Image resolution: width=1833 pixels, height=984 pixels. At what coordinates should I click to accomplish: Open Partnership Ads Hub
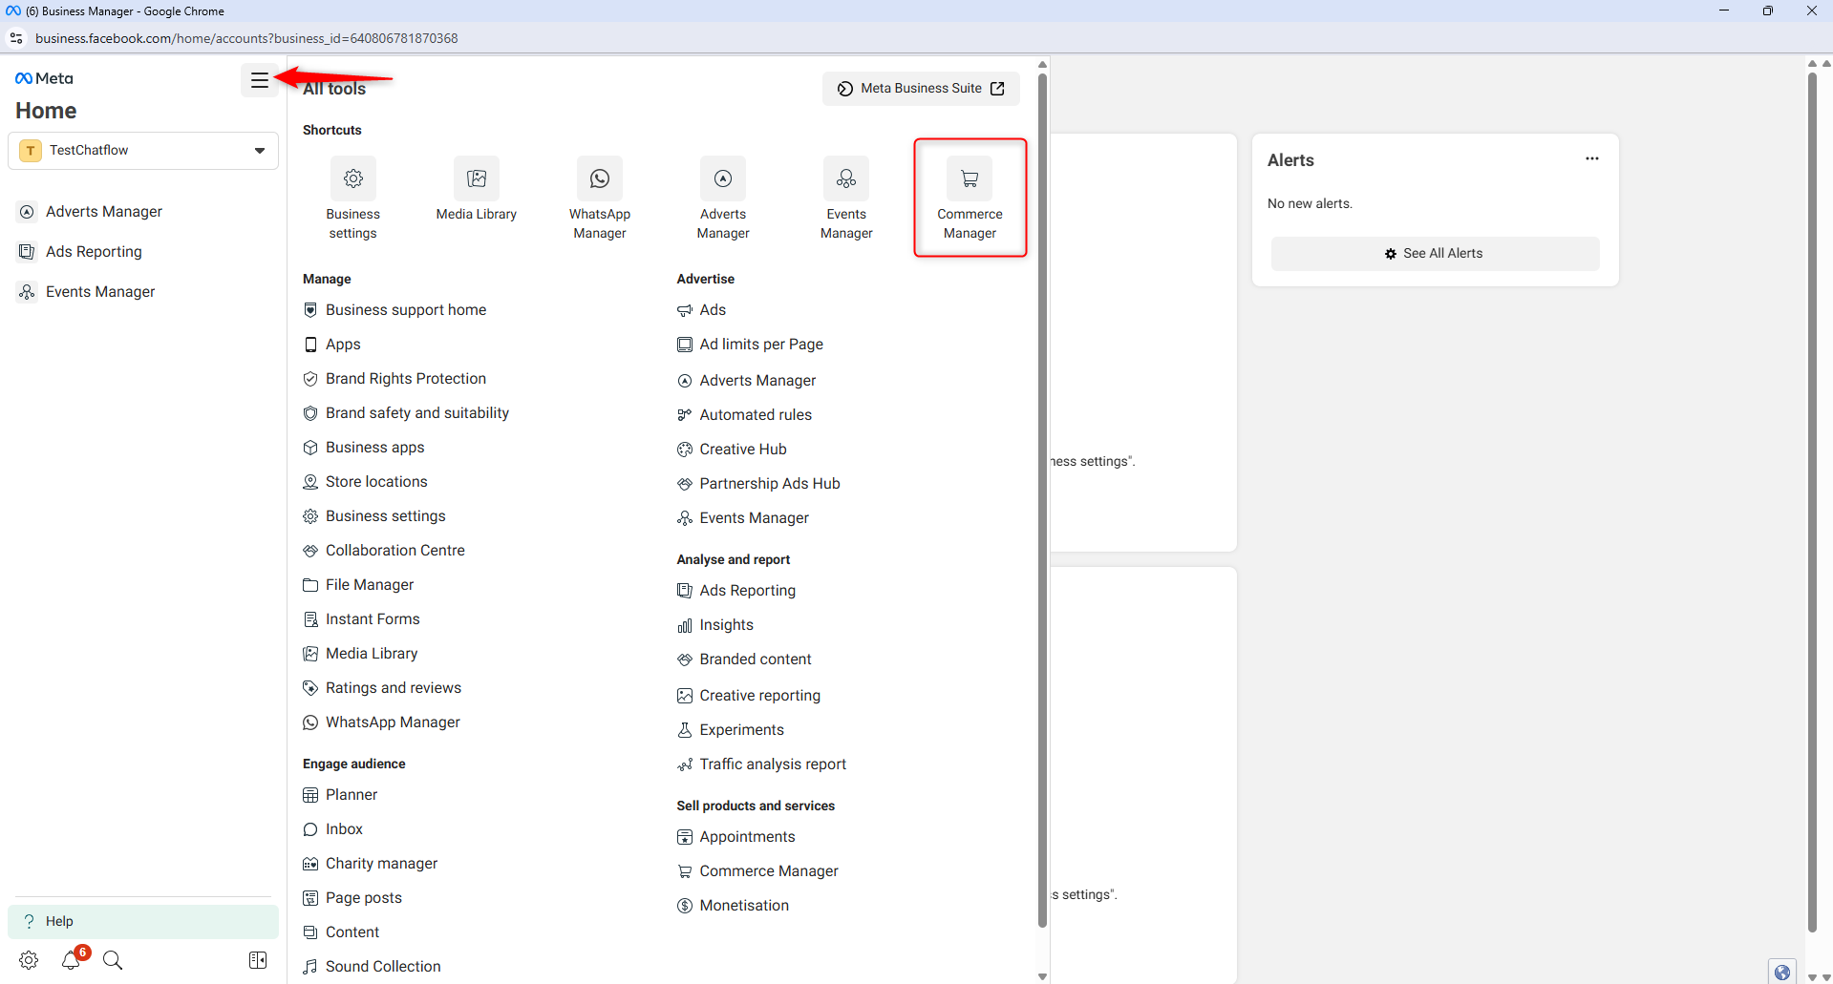pyautogui.click(x=759, y=484)
